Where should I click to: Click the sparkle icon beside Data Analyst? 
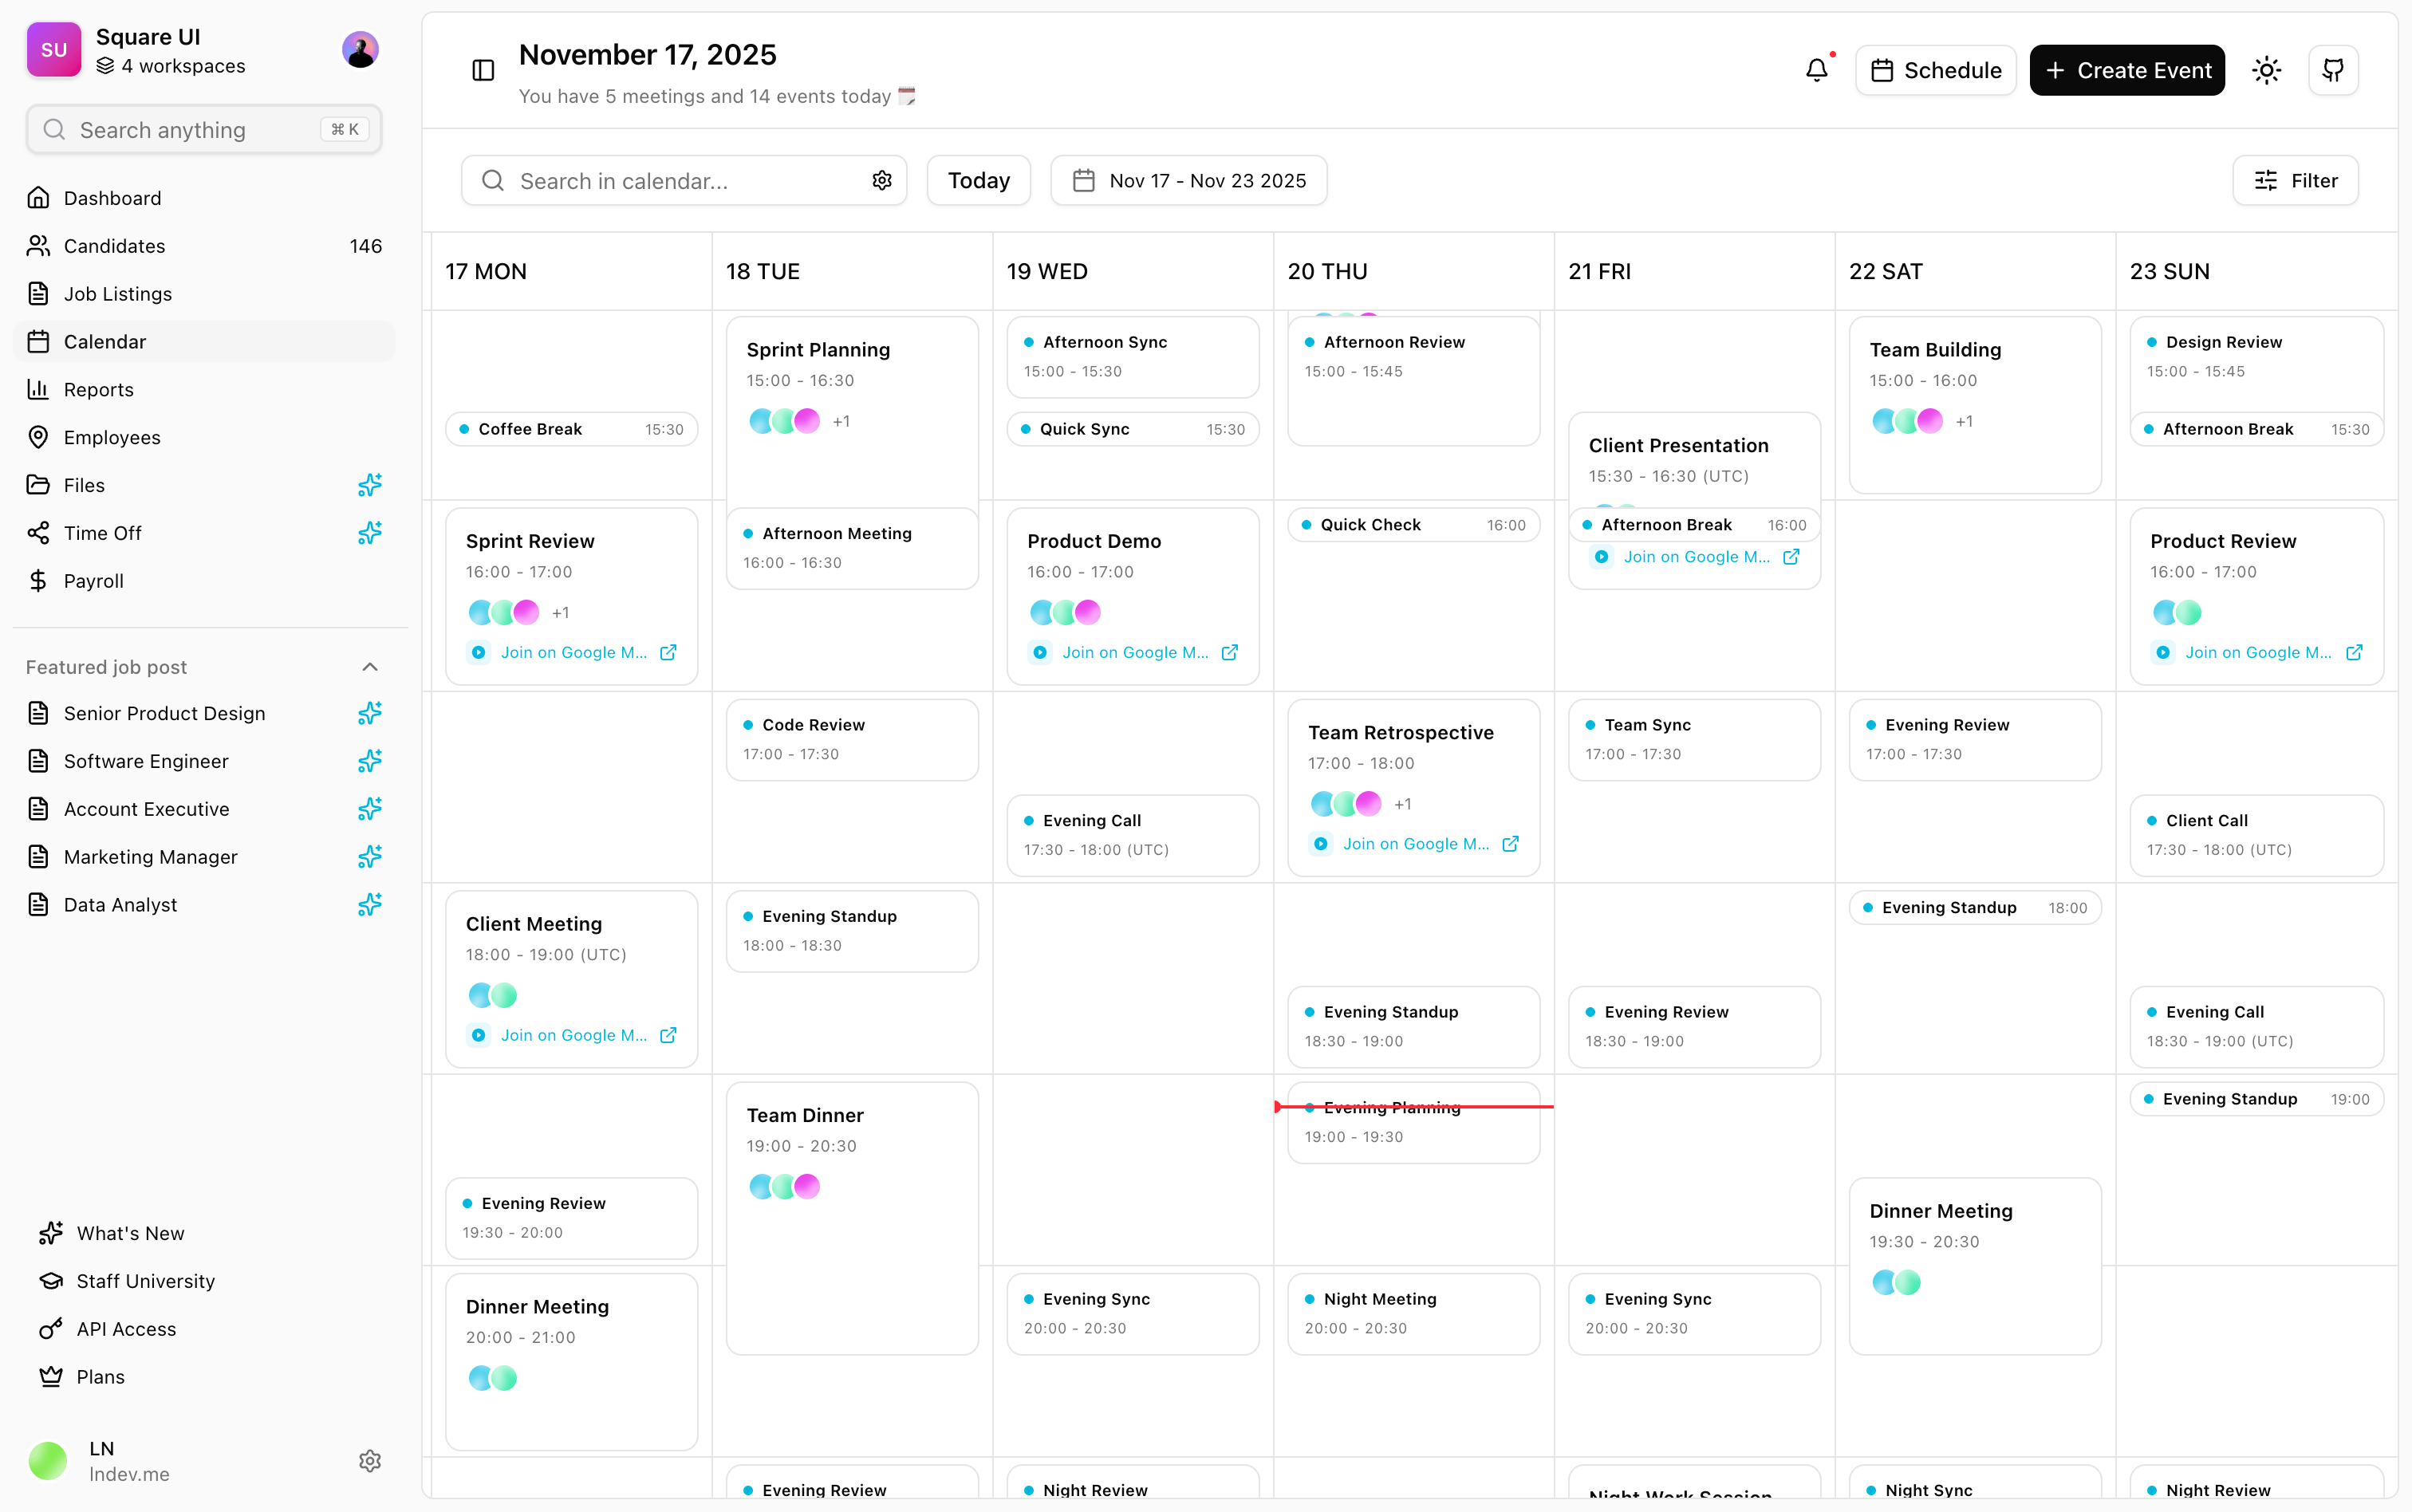pos(369,905)
